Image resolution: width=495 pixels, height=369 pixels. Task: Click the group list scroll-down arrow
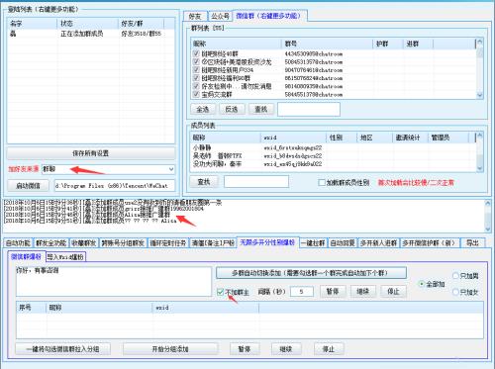[480, 95]
